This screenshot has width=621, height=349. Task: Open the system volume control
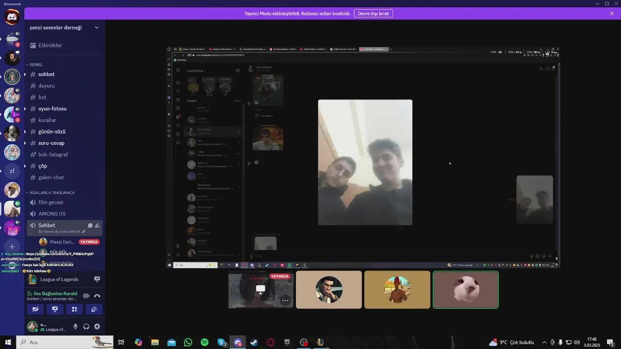coord(577,342)
